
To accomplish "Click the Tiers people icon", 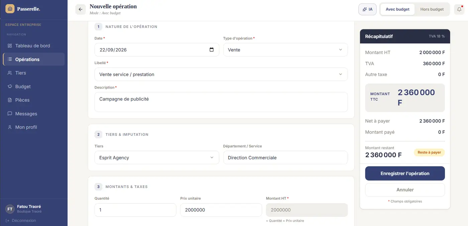I will point(9,73).
